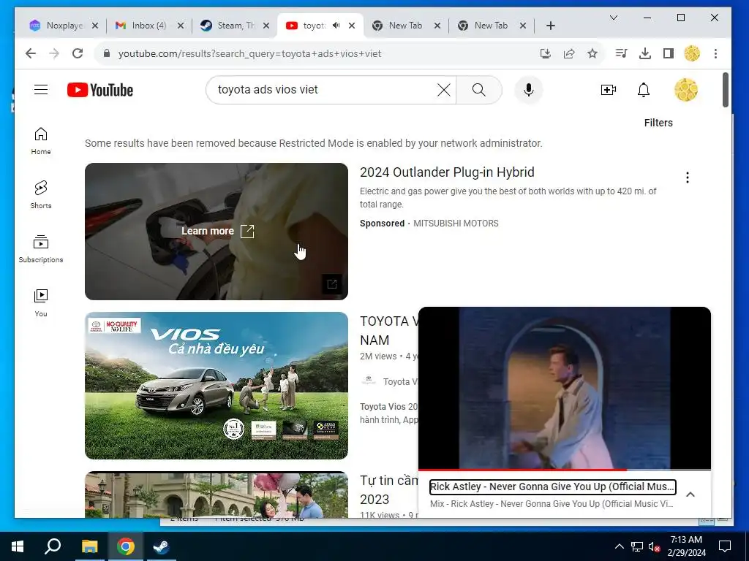The width and height of the screenshot is (749, 561).
Task: Open the tab search dropdown arrow
Action: 614,18
